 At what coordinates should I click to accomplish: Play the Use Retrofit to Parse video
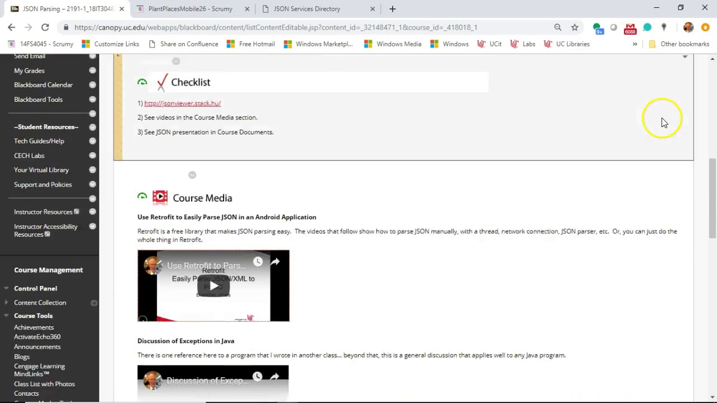coord(213,286)
